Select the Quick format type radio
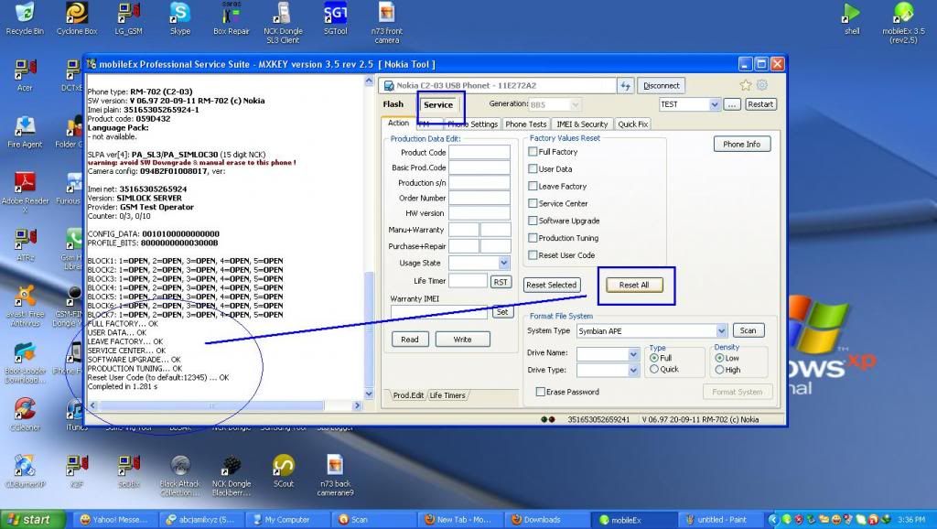 pos(654,370)
